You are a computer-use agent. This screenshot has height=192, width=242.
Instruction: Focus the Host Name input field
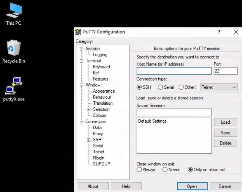[174, 71]
